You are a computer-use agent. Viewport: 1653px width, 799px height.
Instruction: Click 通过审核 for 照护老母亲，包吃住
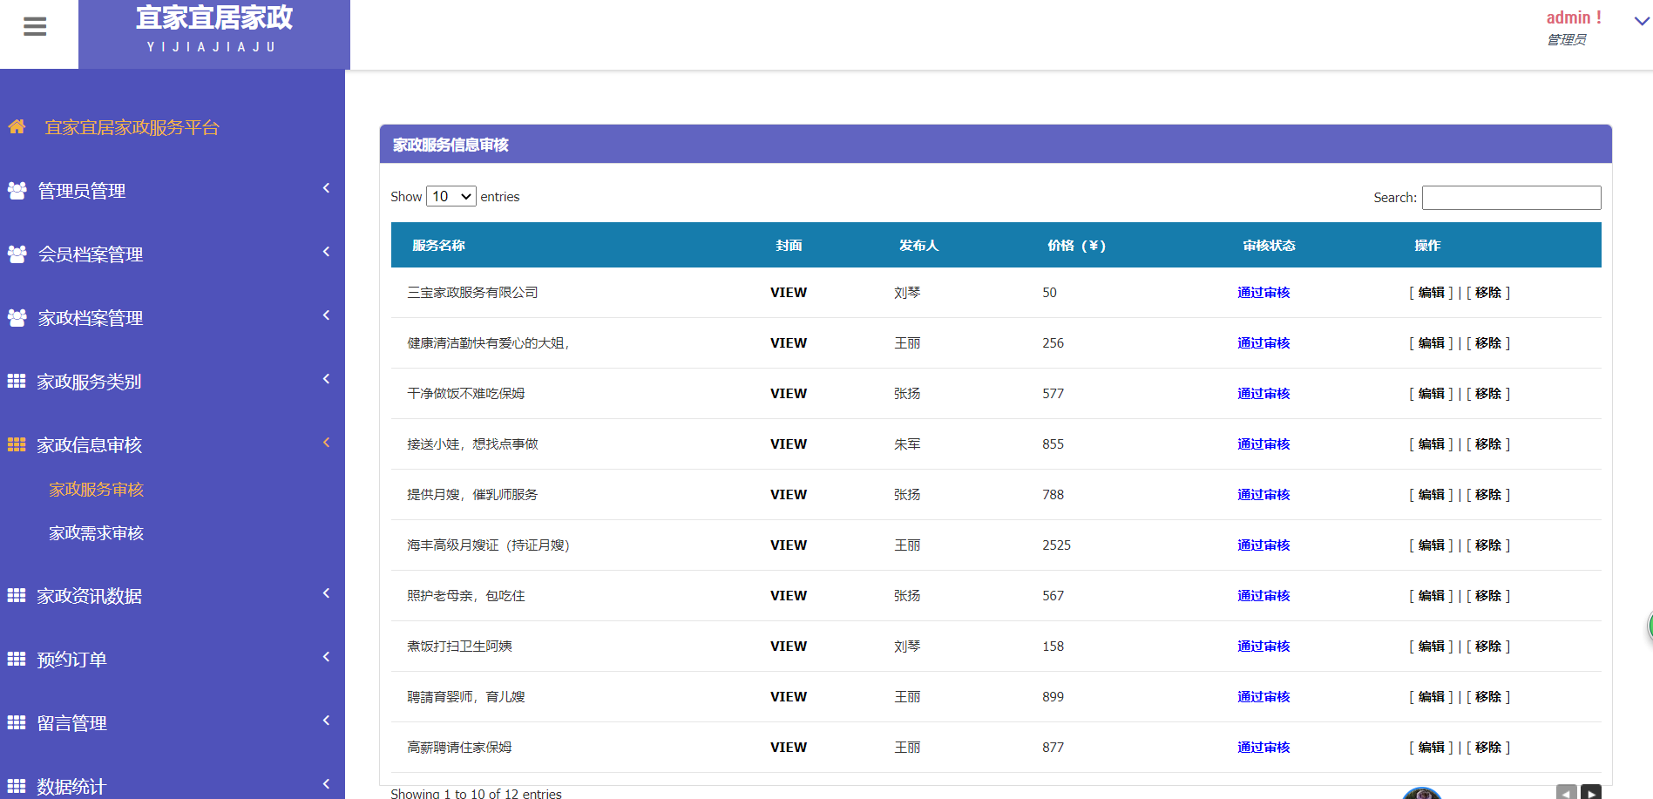1263,596
